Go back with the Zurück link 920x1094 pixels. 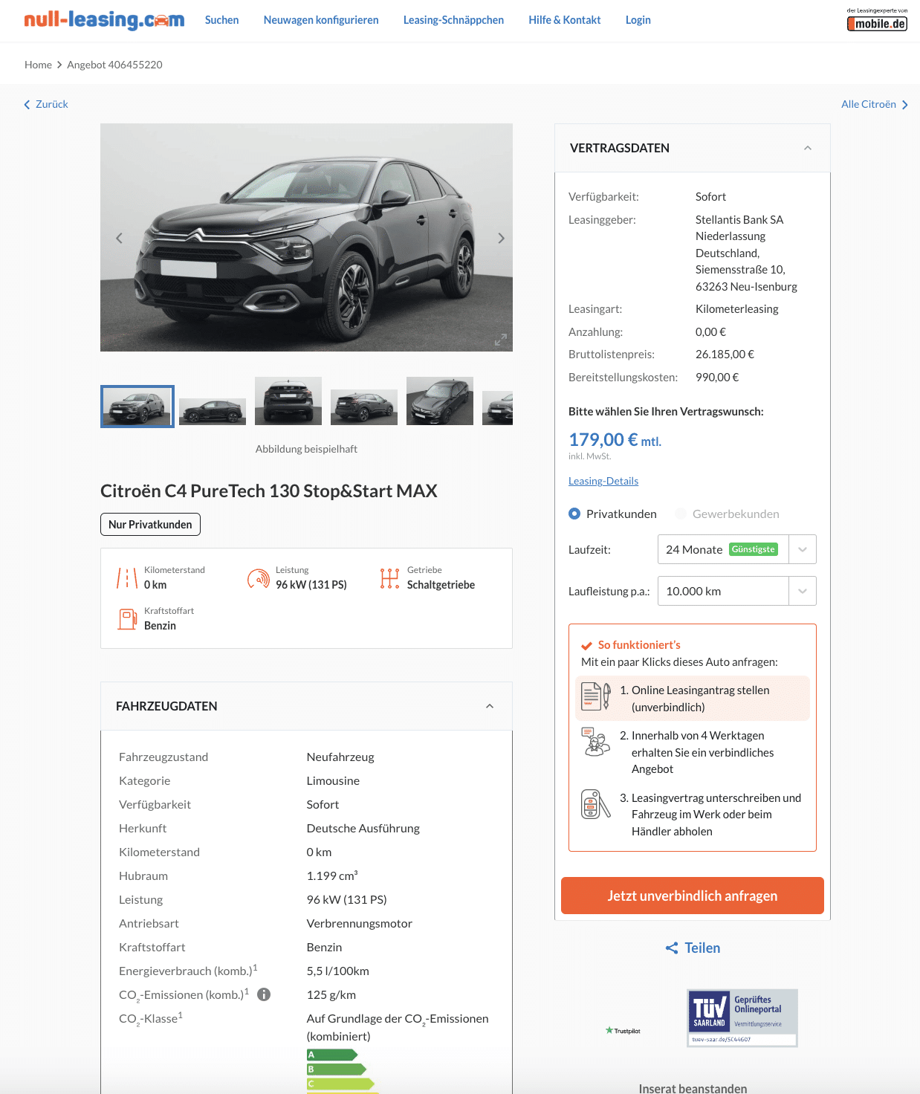pyautogui.click(x=46, y=104)
